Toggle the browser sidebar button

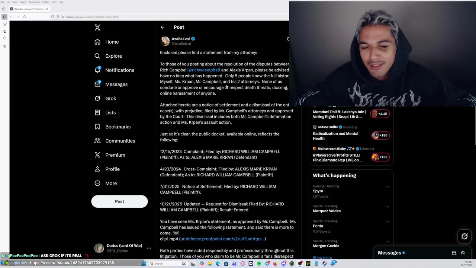4,17
